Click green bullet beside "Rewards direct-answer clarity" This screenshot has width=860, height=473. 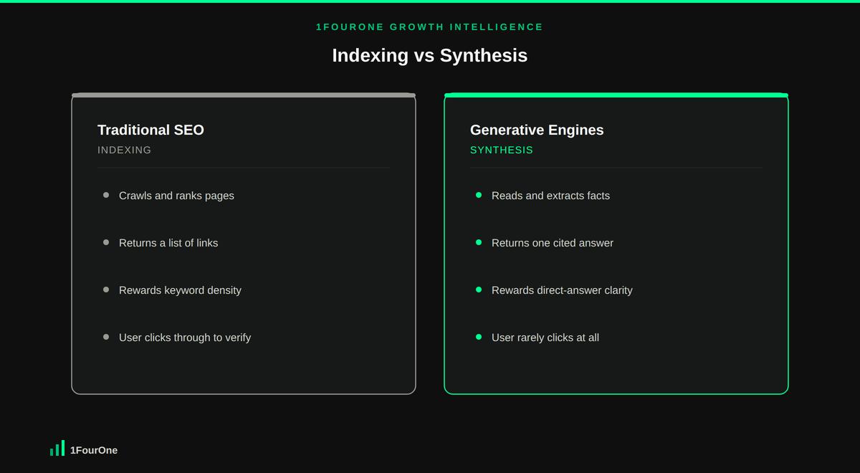[x=479, y=290]
